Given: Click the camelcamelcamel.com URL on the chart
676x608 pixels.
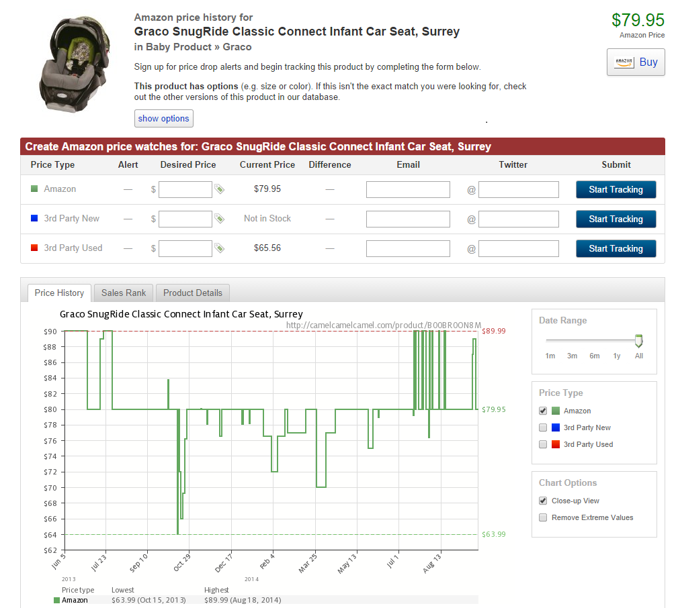Looking at the screenshot, I should [384, 325].
